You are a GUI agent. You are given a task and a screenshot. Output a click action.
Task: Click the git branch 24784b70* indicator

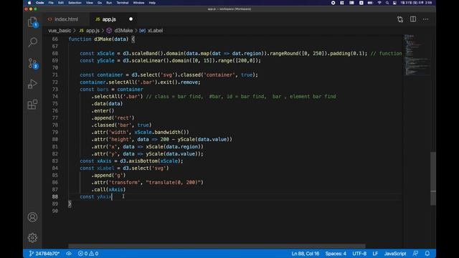tap(44, 253)
